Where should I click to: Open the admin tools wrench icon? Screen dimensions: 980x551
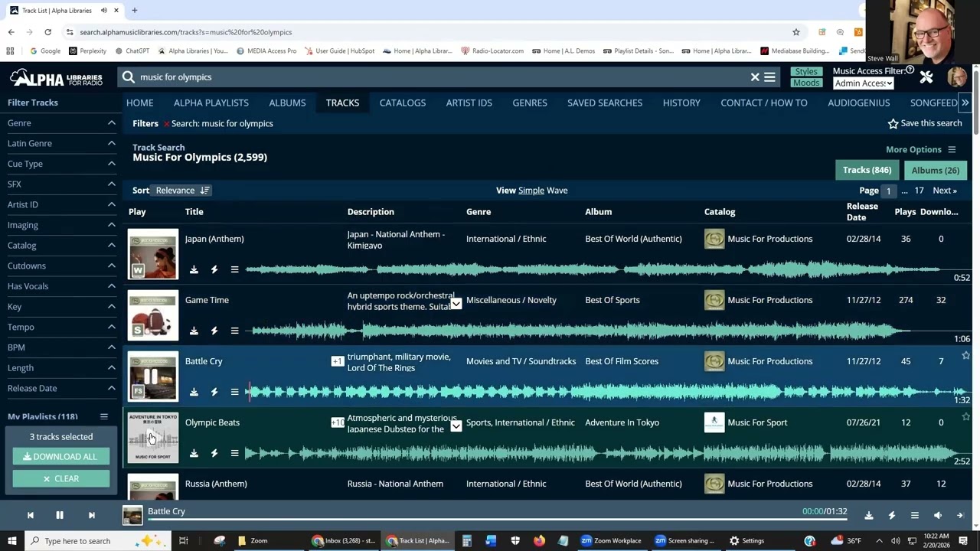tap(926, 77)
